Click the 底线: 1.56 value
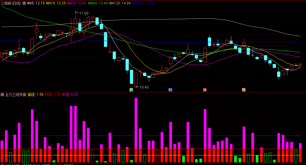The image size is (306, 165). (x=36, y=95)
